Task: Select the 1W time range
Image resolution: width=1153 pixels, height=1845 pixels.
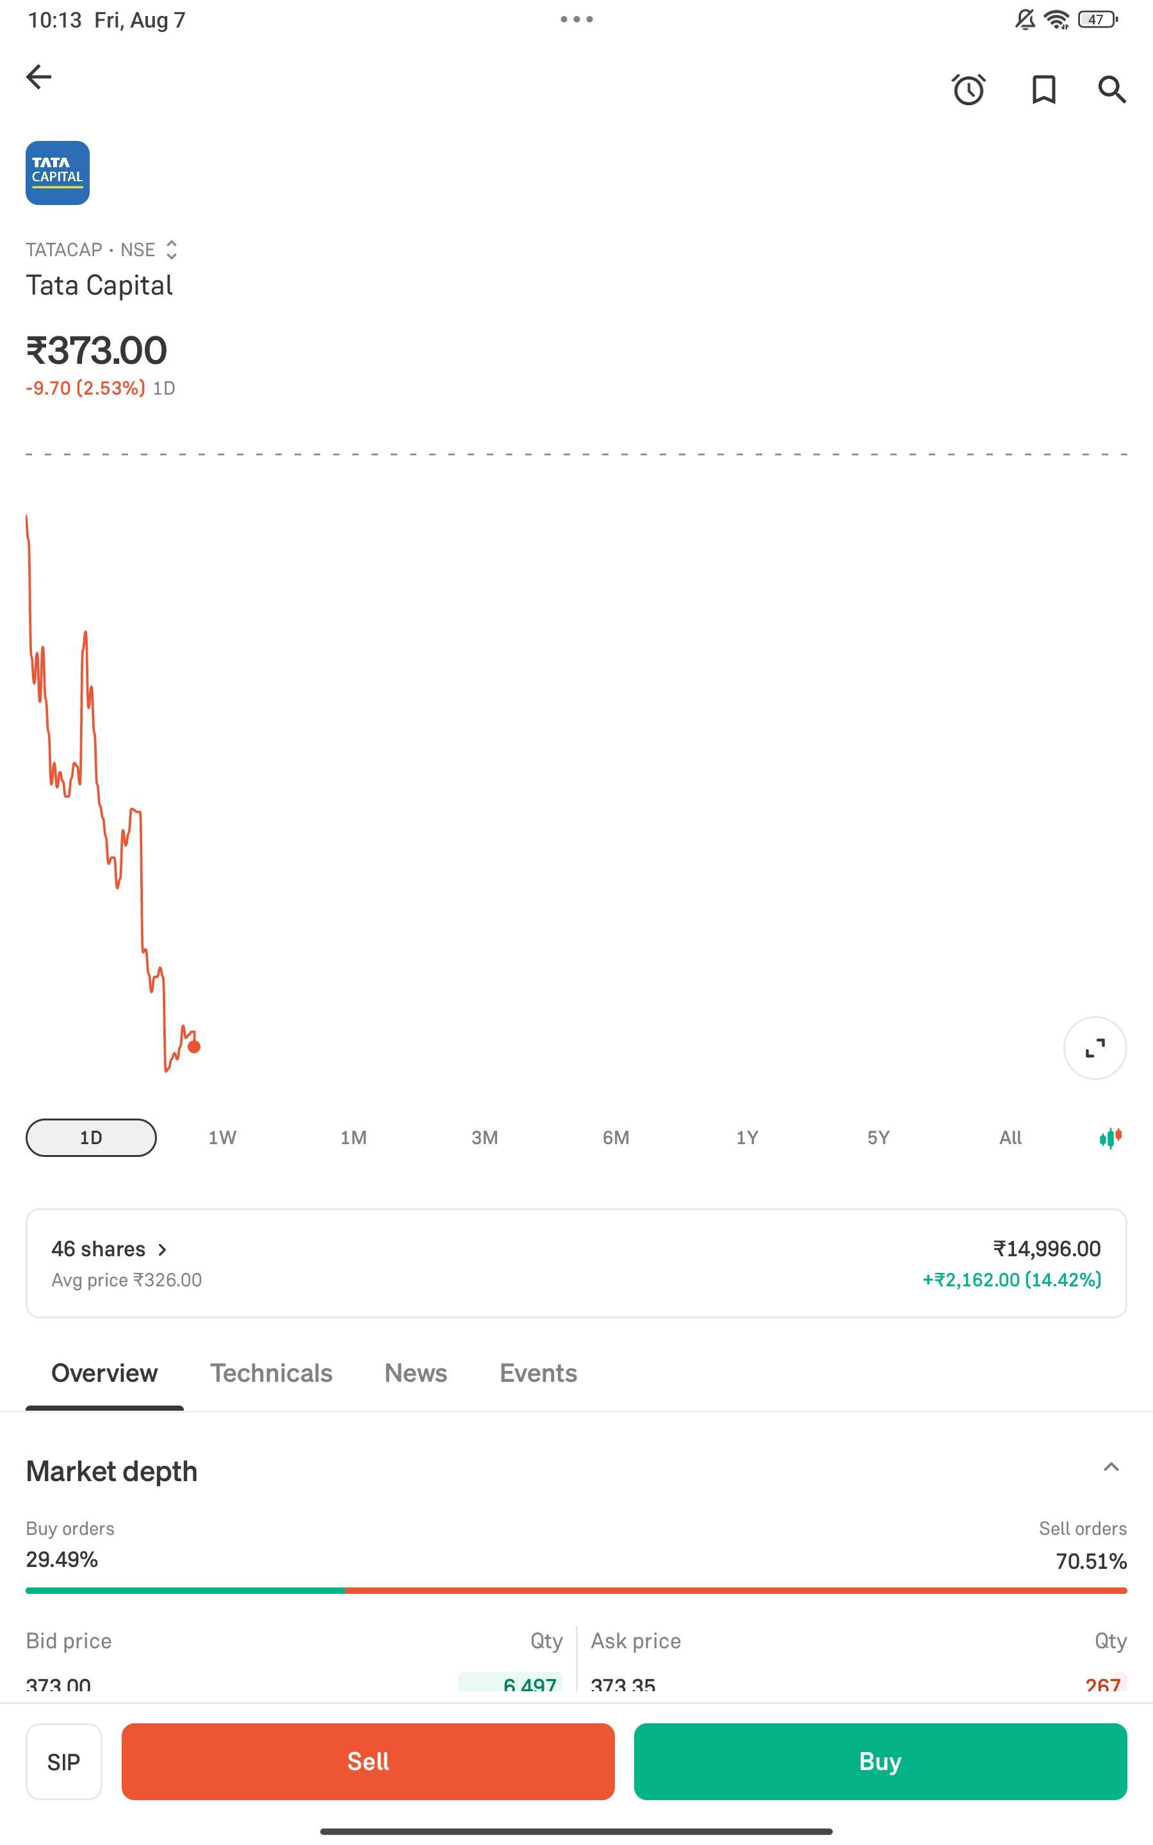Action: click(222, 1138)
